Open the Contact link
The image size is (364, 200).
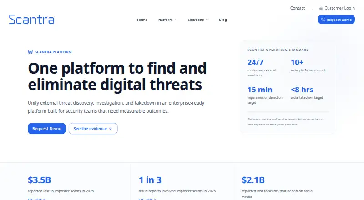298,8
